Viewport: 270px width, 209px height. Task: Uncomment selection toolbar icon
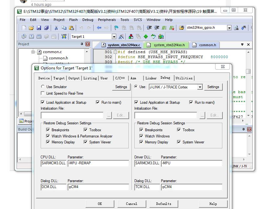(172, 28)
